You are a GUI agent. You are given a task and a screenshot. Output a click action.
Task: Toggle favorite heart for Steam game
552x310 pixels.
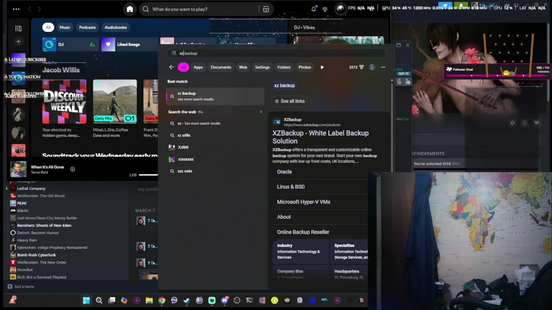pyautogui.click(x=536, y=123)
